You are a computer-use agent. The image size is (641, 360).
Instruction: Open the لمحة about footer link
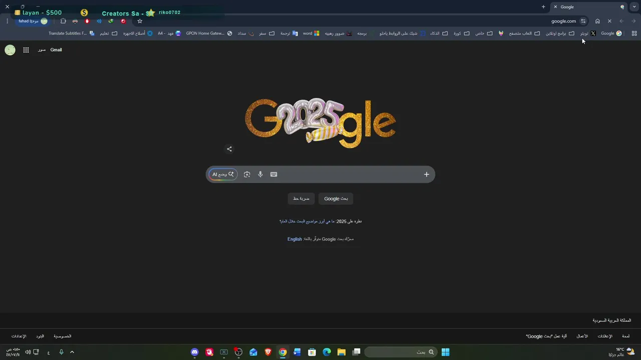click(x=625, y=336)
